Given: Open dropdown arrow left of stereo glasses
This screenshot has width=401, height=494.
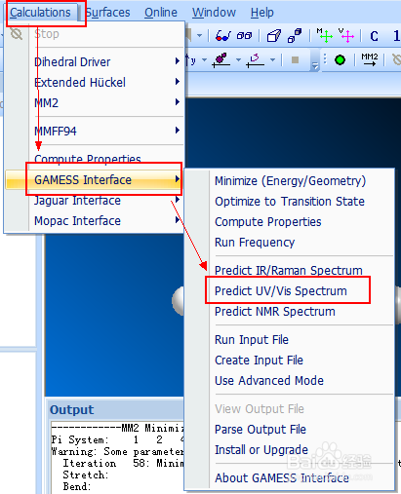Looking at the screenshot, I should (x=199, y=35).
